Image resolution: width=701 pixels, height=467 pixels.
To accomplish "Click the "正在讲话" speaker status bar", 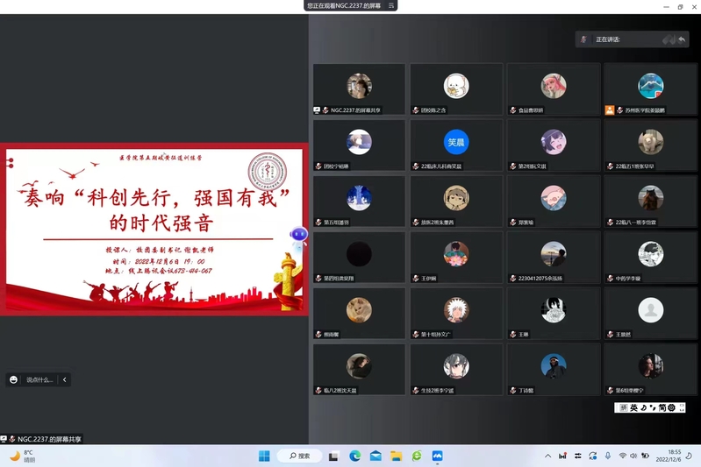I will 632,39.
